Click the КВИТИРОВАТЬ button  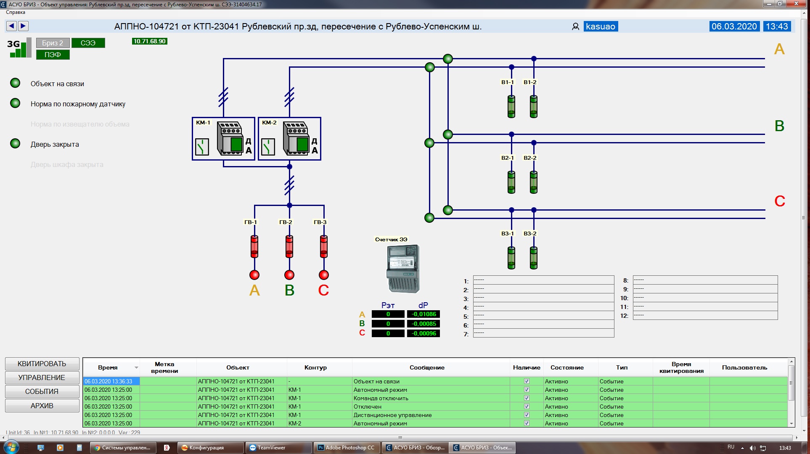pos(42,364)
